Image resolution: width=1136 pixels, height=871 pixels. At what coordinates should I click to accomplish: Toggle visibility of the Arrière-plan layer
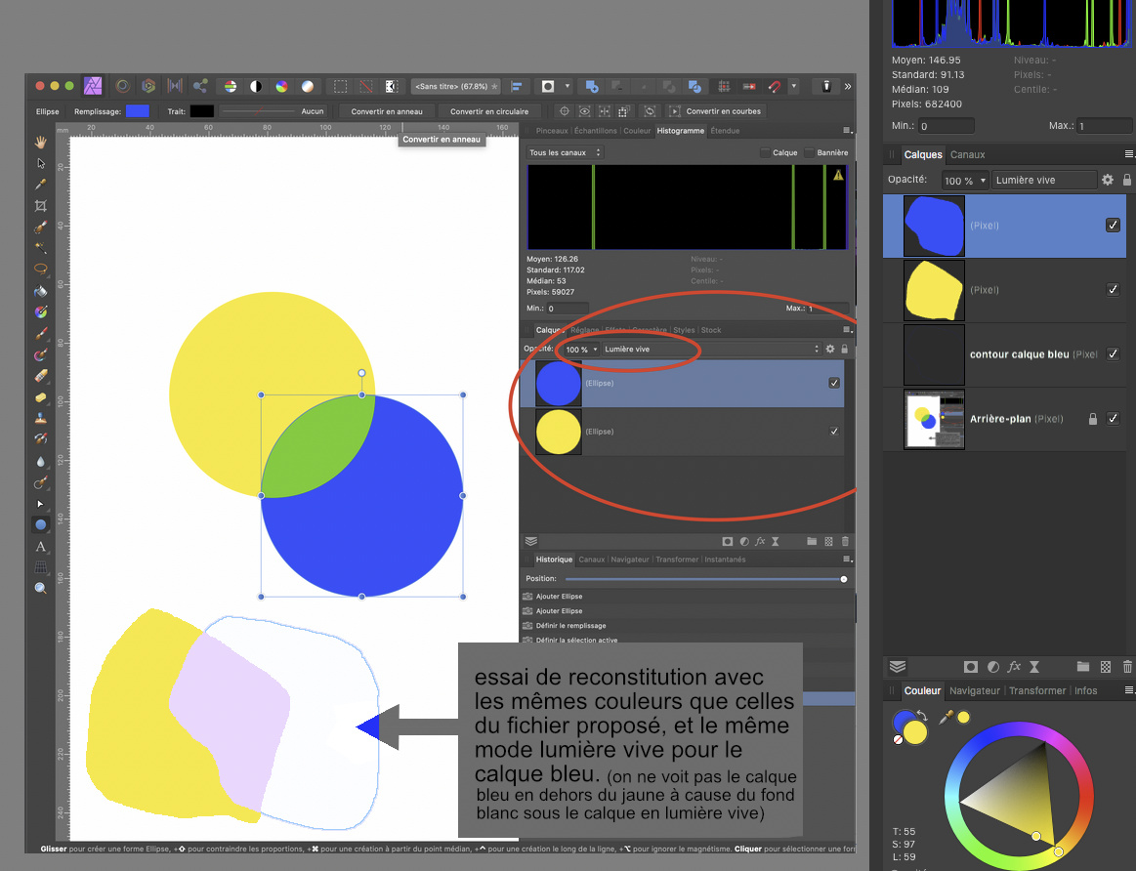[1113, 419]
